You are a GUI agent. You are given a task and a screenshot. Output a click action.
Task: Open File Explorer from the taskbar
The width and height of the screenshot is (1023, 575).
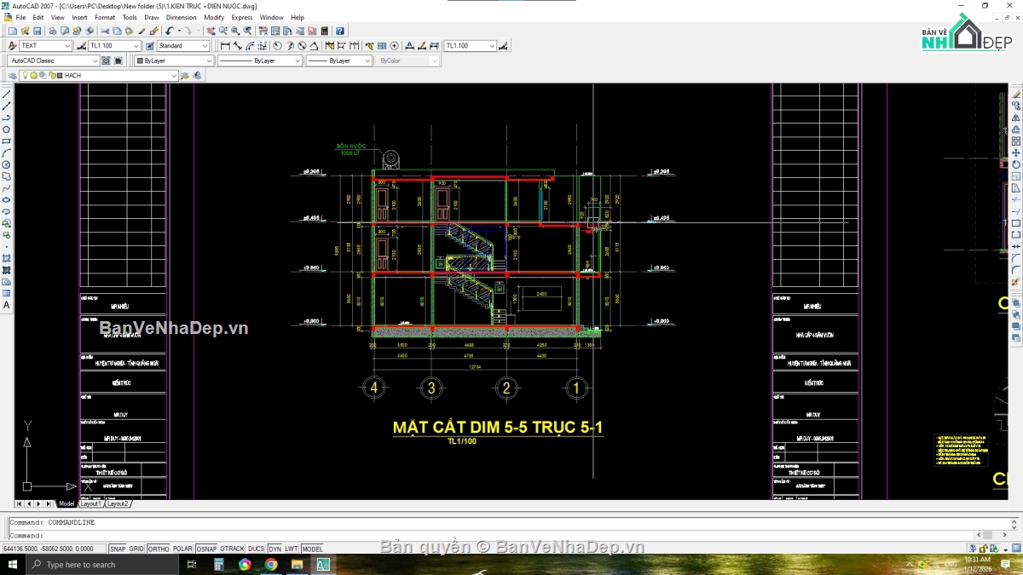tap(298, 565)
